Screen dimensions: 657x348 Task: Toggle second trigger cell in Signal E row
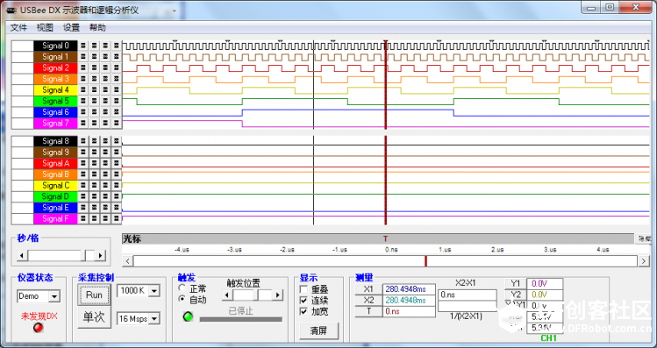pyautogui.click(x=94, y=208)
